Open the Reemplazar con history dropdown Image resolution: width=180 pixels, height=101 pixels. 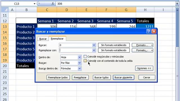tap(94, 50)
